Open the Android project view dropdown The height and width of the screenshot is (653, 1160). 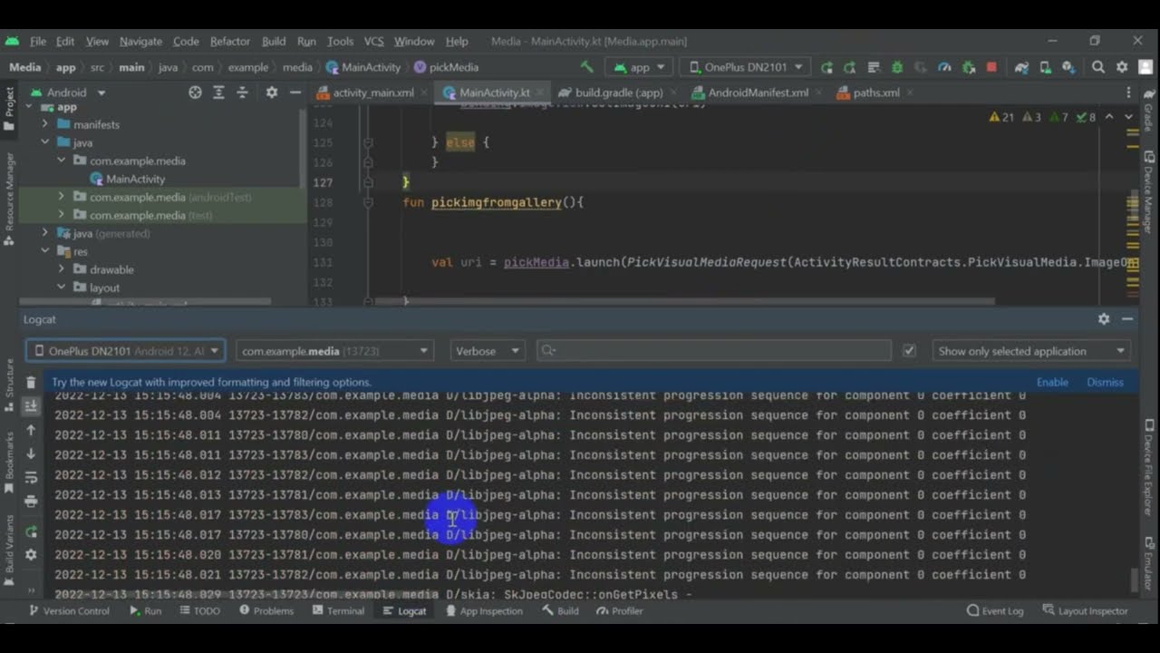68,93
